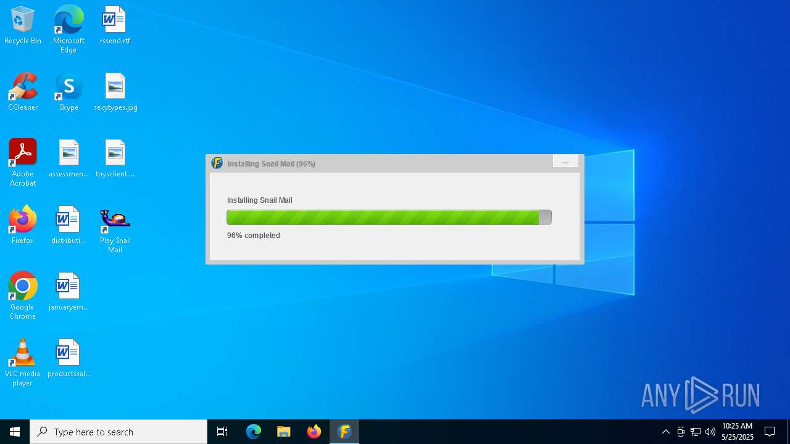Open the CCleaner desktop shortcut
The width and height of the screenshot is (790, 444).
pos(23,92)
